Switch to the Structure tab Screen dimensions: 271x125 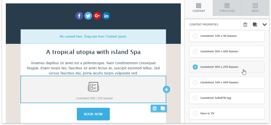[227, 8]
